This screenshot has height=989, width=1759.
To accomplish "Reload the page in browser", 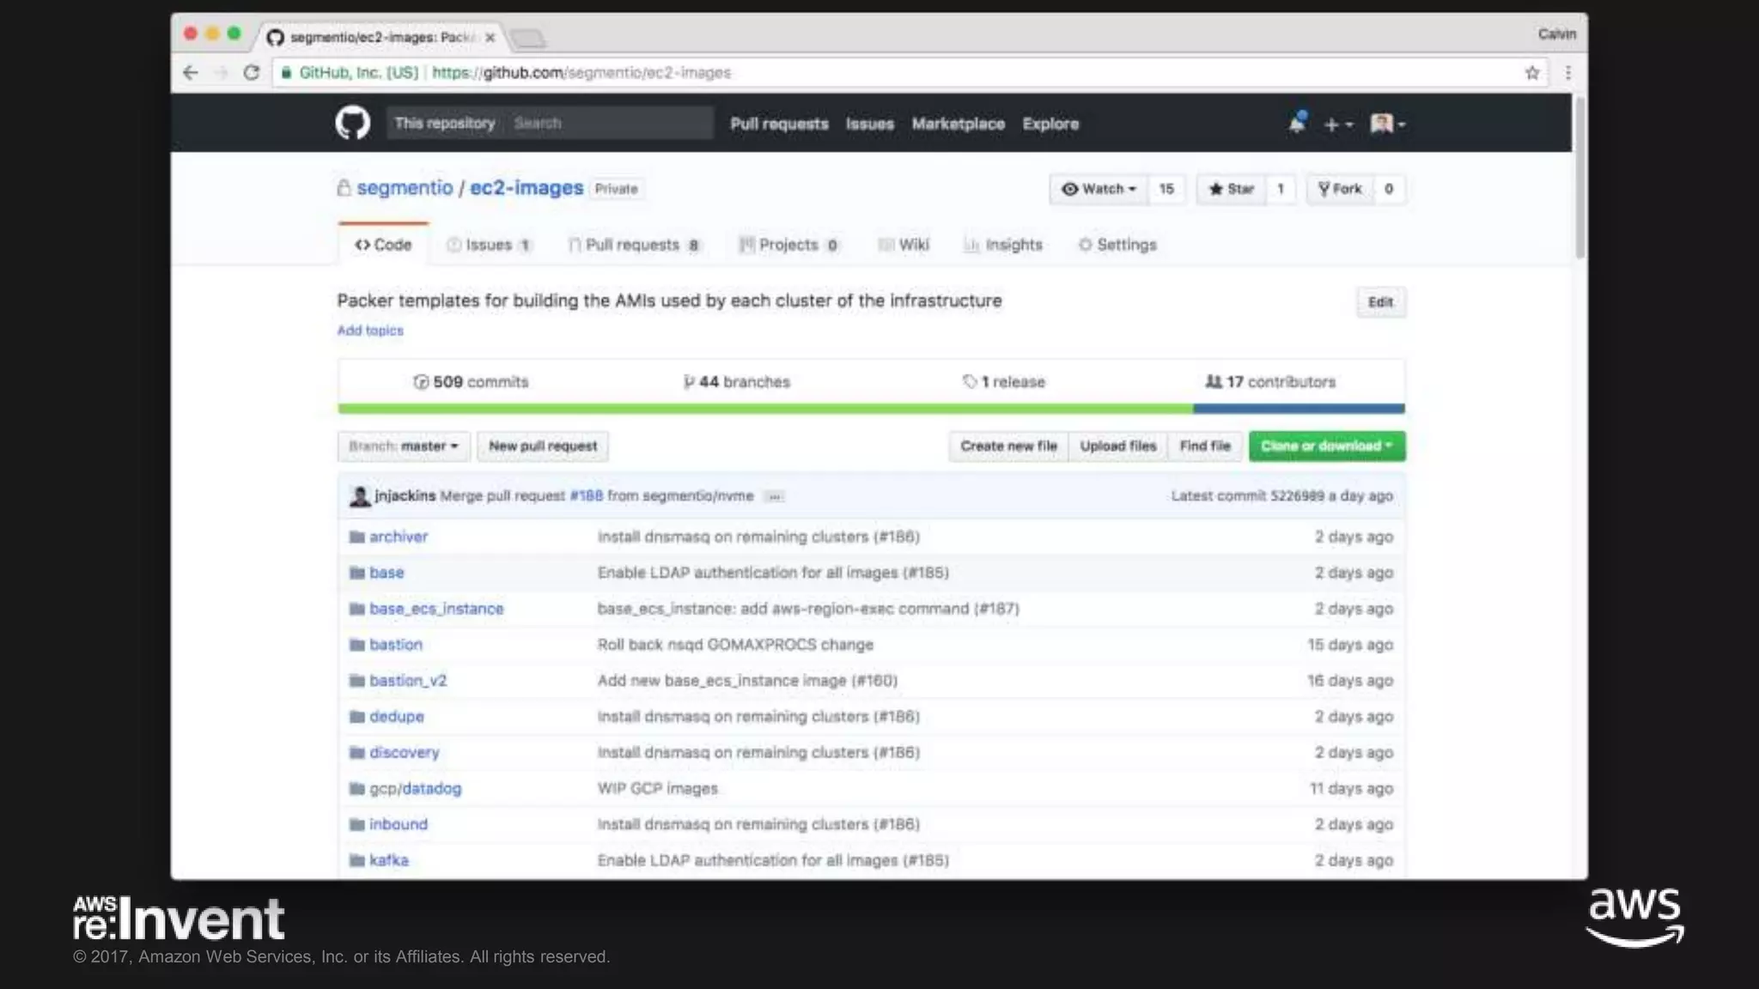I will pos(251,73).
